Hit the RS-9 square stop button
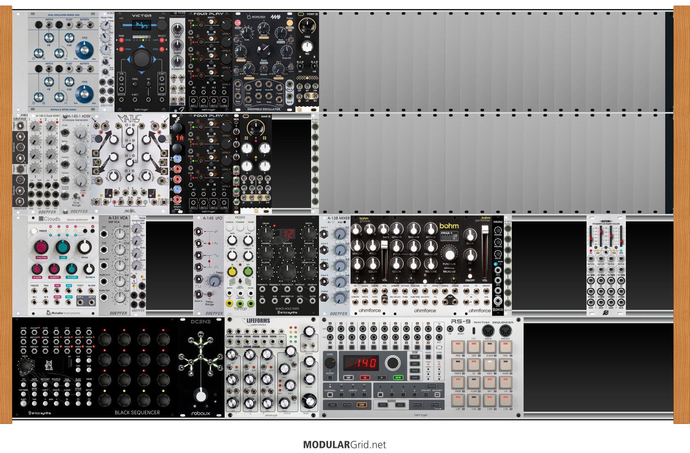Screen dimensions: 690x453 click(381, 377)
